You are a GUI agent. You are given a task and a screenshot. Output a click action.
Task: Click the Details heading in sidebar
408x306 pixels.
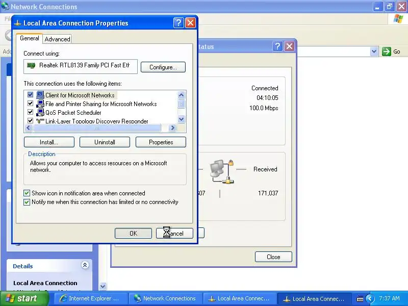tap(23, 266)
